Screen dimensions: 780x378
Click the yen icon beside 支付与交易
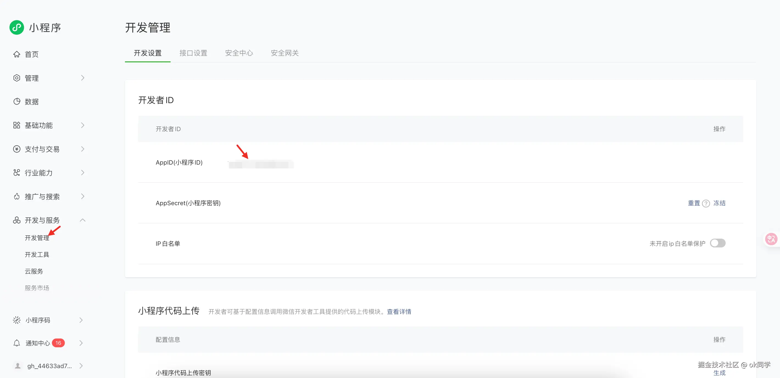click(17, 149)
